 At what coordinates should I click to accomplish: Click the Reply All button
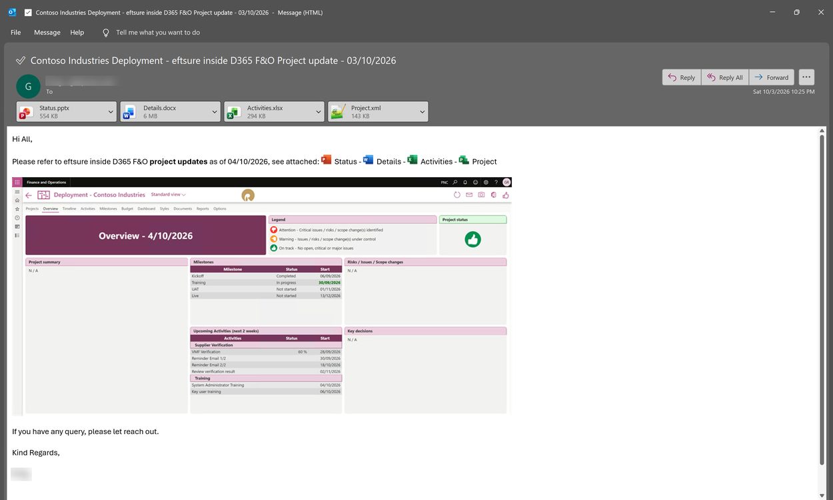point(725,77)
